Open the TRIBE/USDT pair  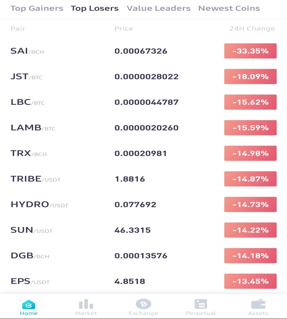143,179
